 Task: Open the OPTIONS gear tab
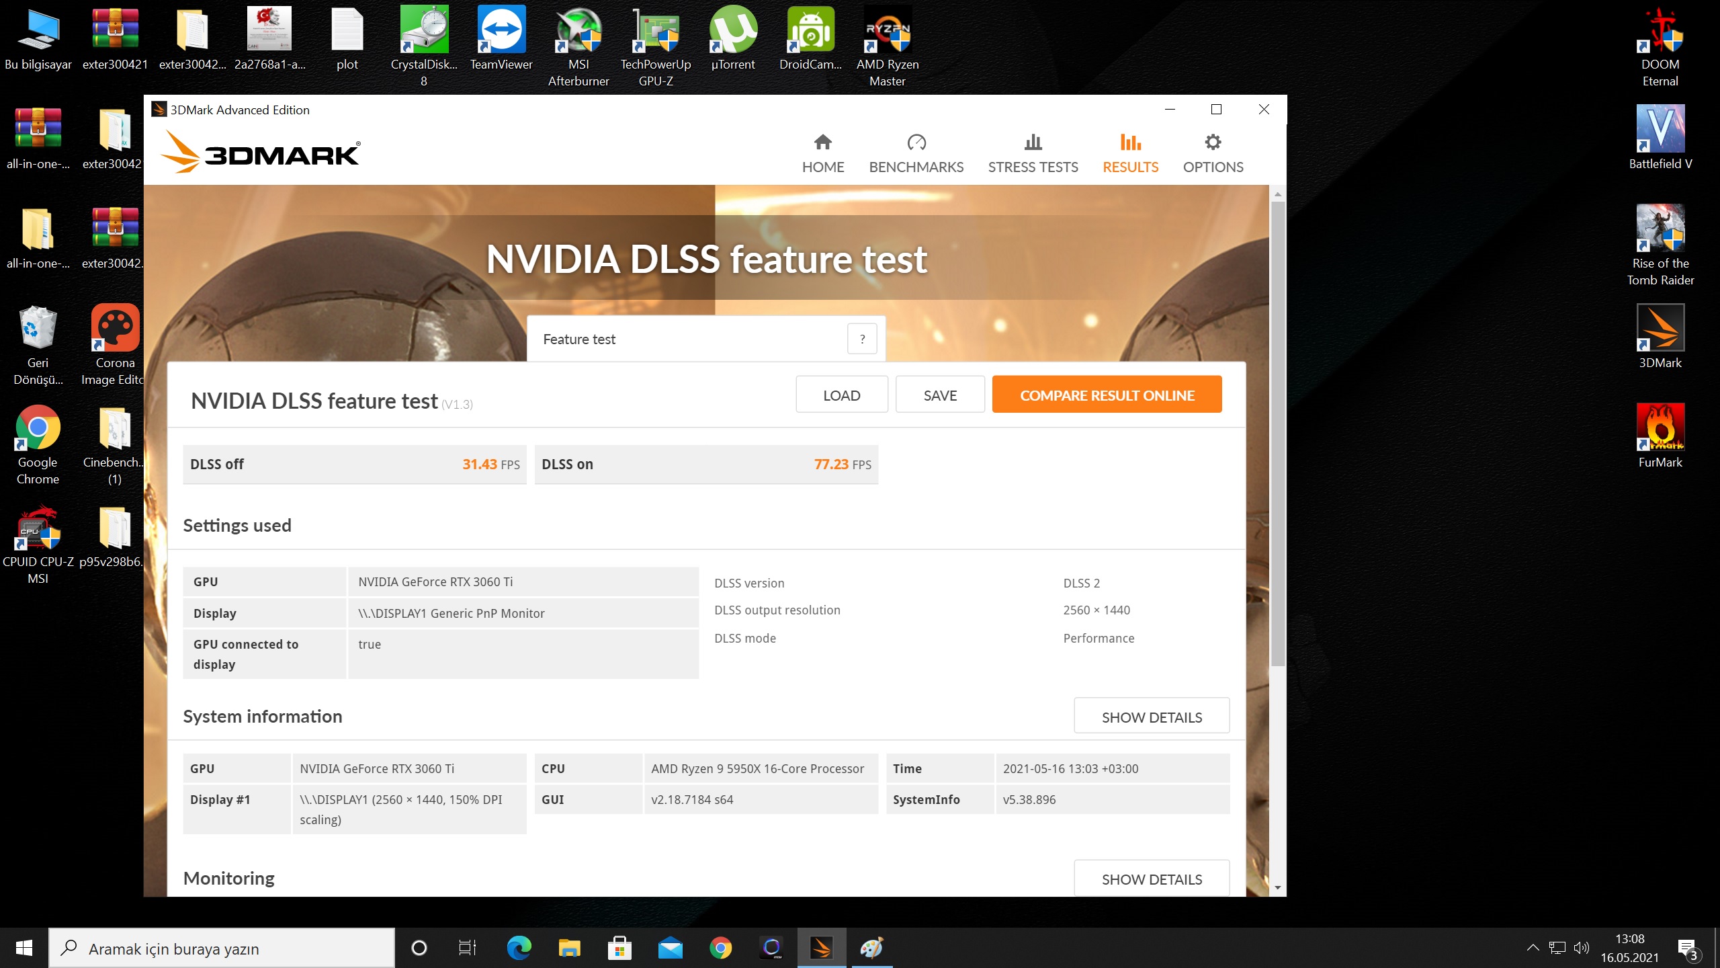(1213, 153)
